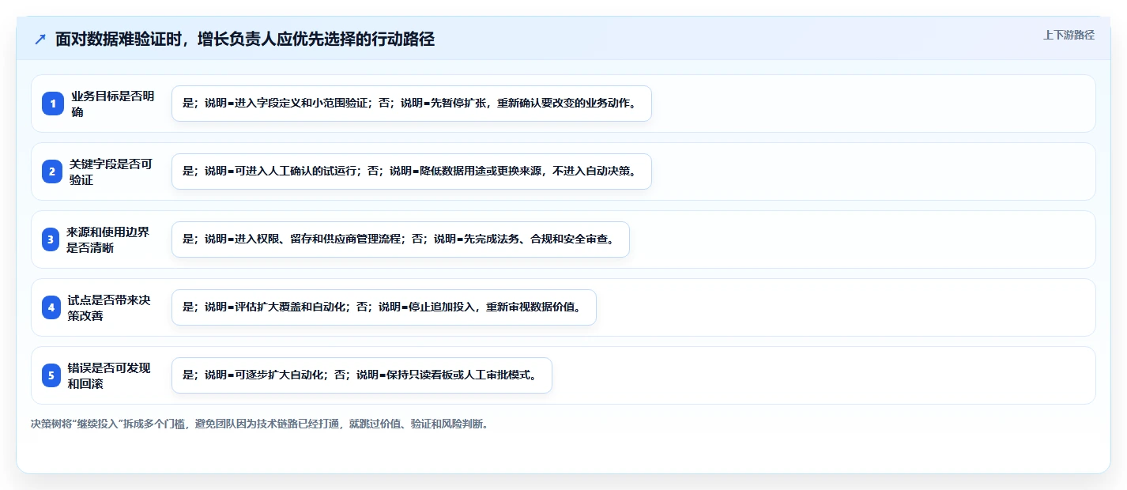
Task: Click the footnote starting with 决策树将
Action: click(x=259, y=424)
